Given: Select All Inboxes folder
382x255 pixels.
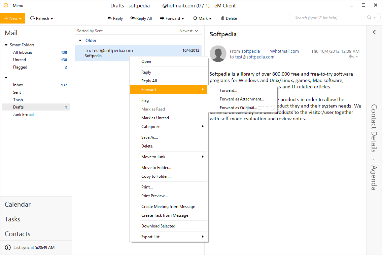Looking at the screenshot, I should 37,52.
